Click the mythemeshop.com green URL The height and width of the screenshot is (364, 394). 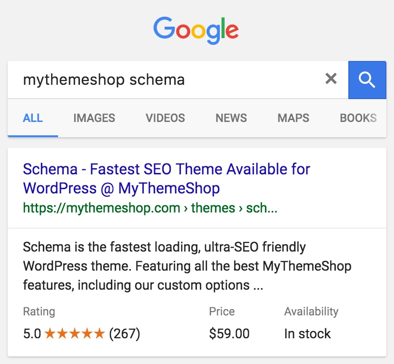[150, 208]
